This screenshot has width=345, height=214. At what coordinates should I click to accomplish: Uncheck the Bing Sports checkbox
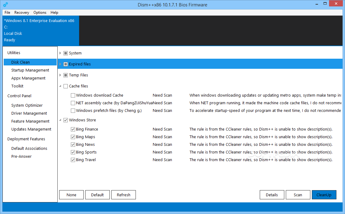coord(73,152)
